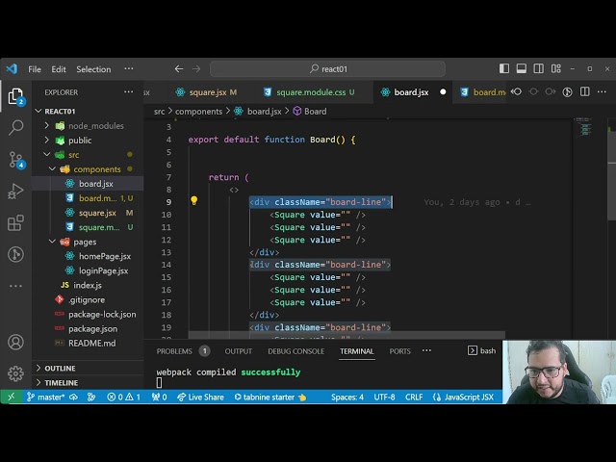This screenshot has width=616, height=462.
Task: Open the Edit menu
Action: pos(59,69)
